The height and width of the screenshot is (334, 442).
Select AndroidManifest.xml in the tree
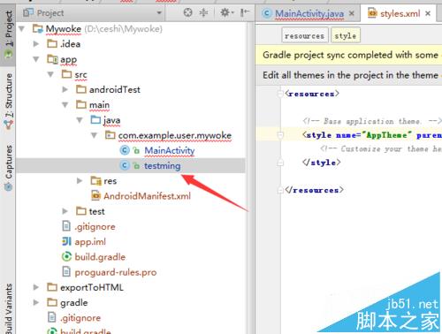[147, 196]
